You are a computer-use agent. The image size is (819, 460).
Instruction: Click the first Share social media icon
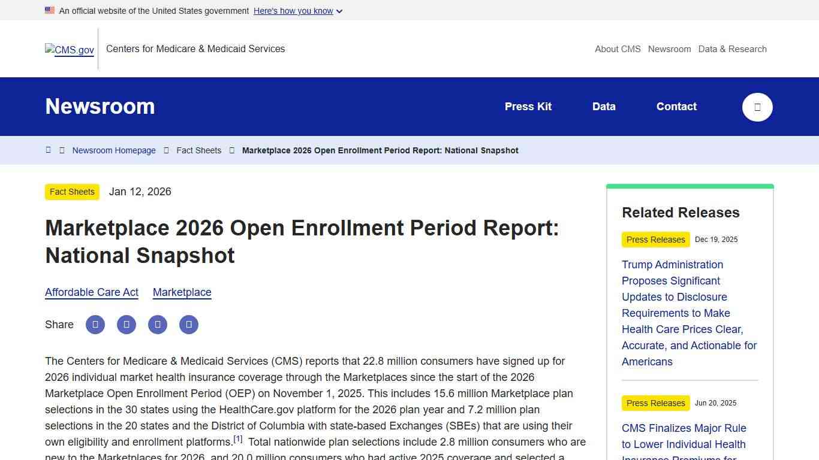coord(95,324)
